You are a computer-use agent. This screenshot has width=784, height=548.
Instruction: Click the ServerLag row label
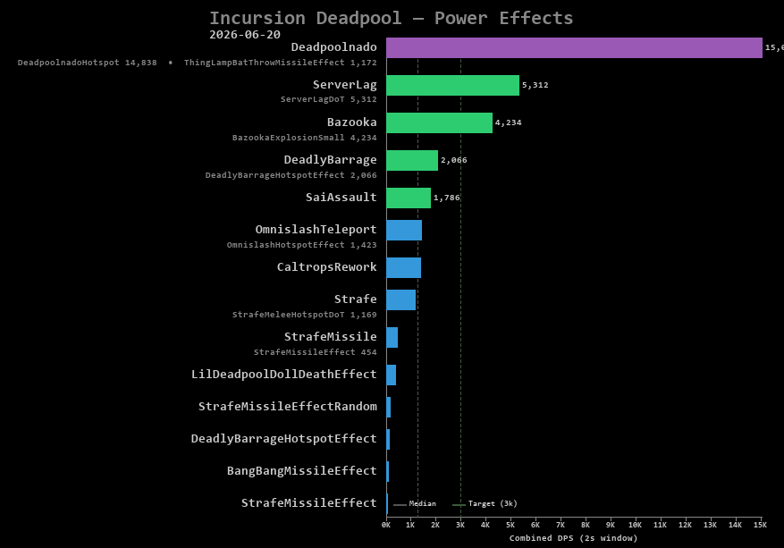pos(344,85)
